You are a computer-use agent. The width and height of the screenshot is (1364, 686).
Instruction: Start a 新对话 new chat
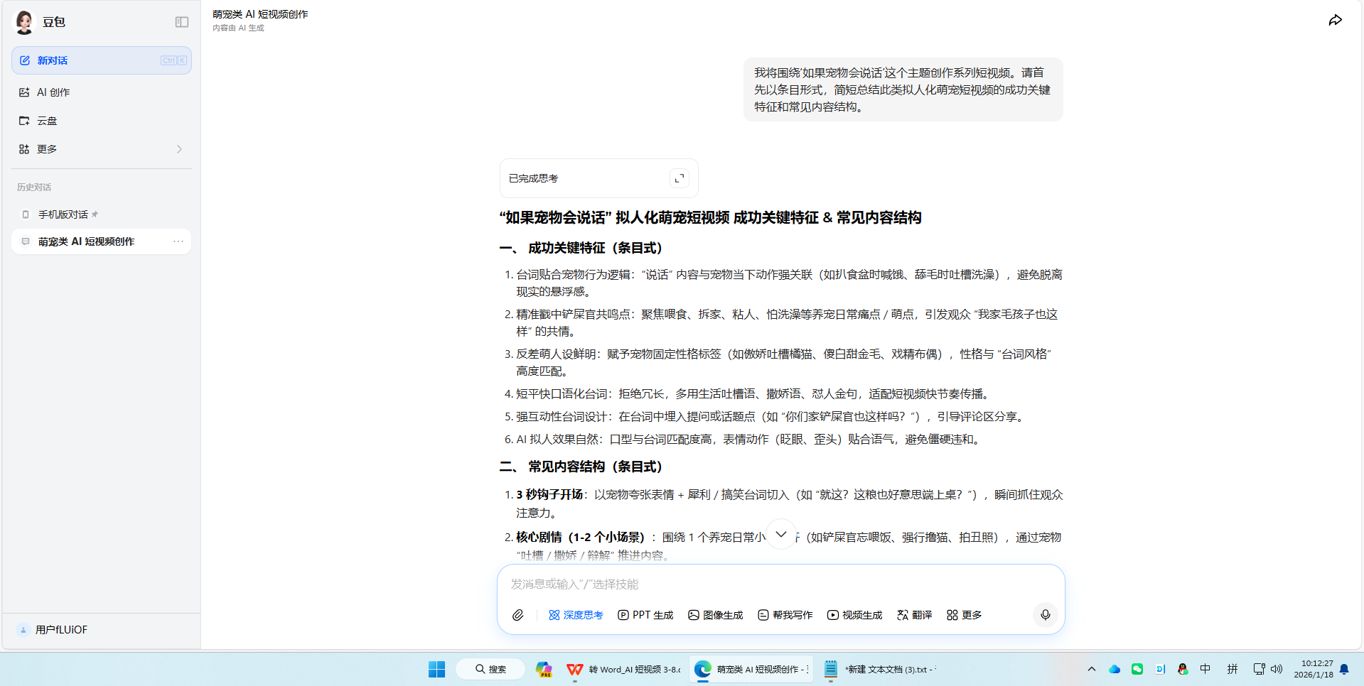(53, 60)
